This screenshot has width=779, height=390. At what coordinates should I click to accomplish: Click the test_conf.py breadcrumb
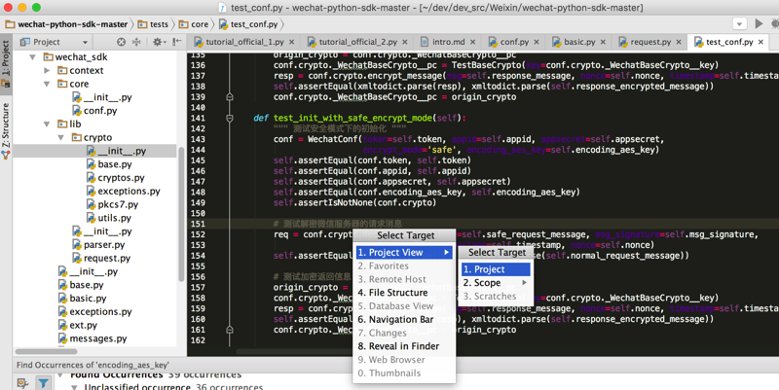[248, 23]
